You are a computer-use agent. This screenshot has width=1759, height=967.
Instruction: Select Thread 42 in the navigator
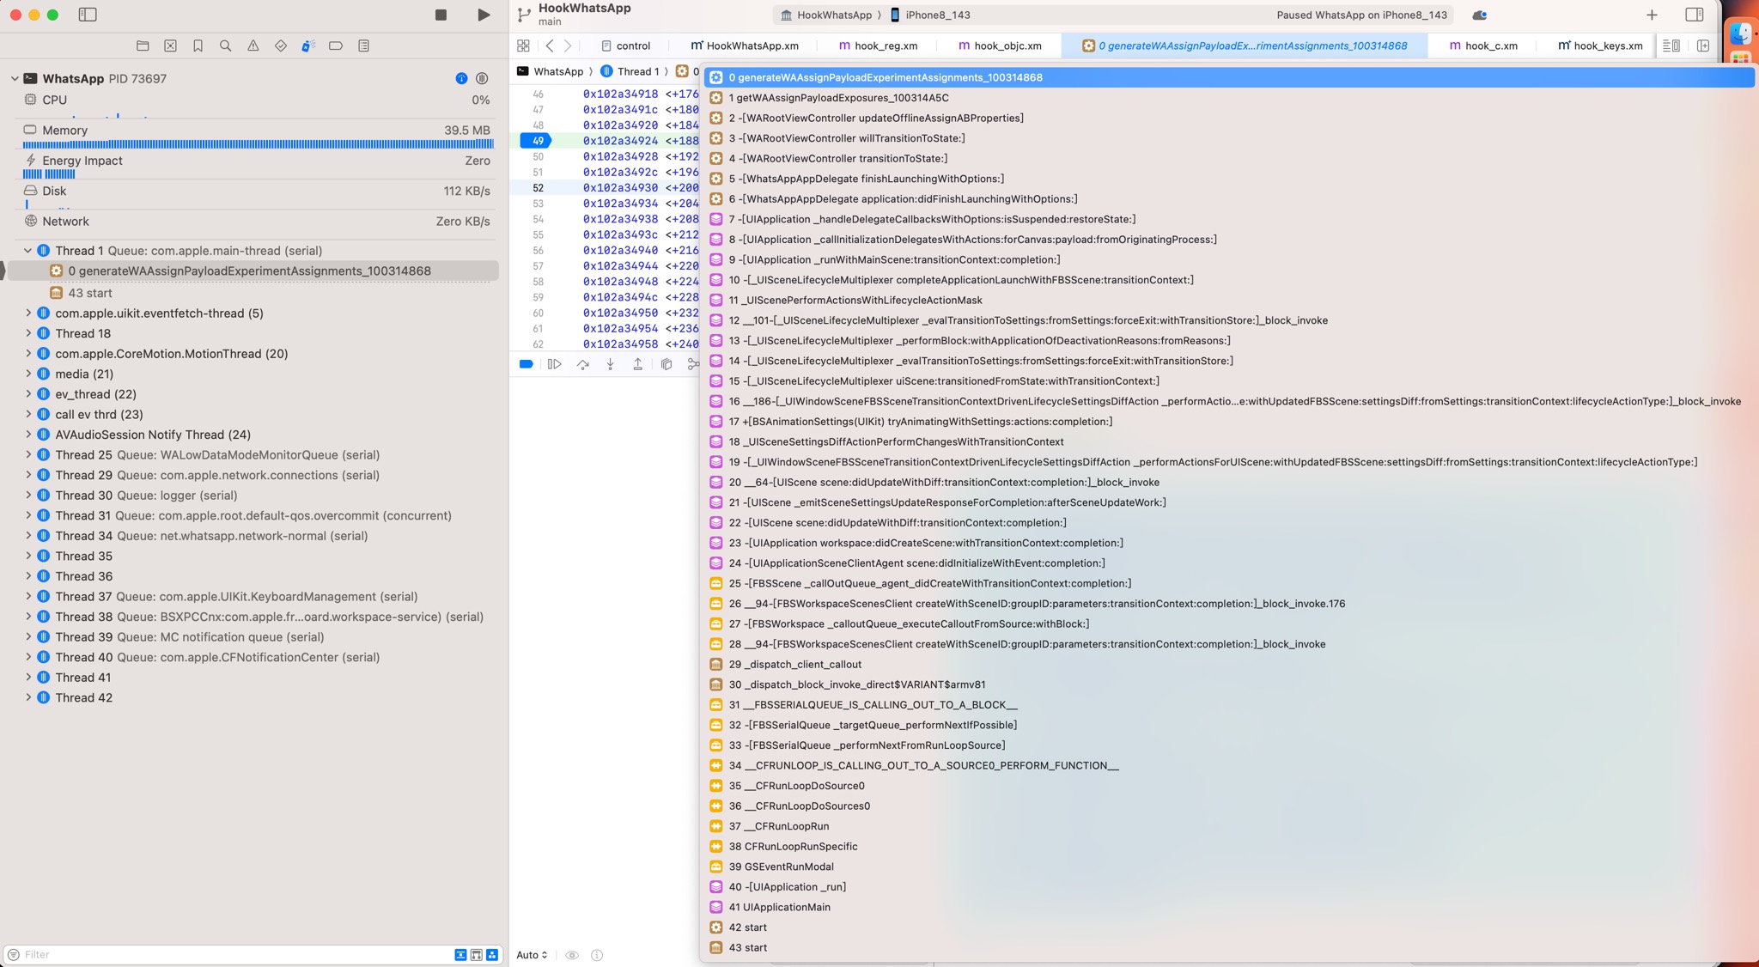(84, 698)
